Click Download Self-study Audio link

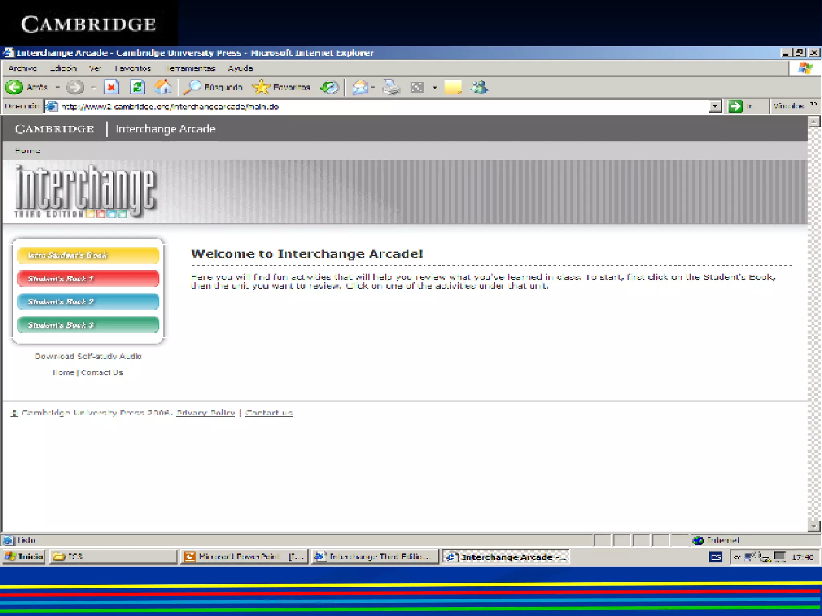(x=88, y=356)
